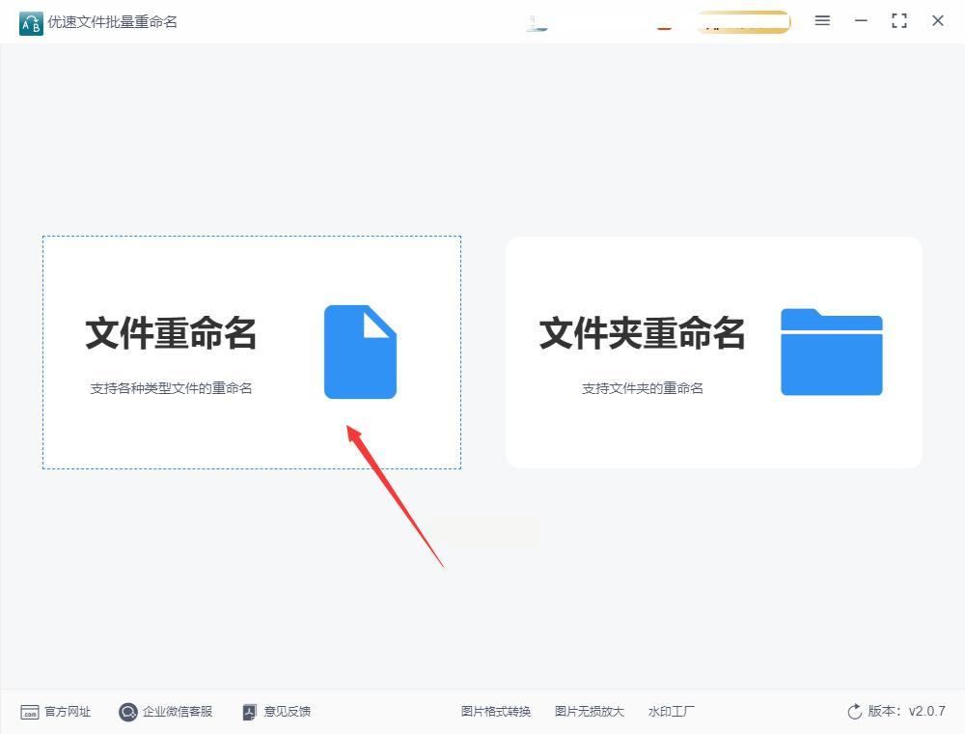Click the blue folder icon for folder rename
The image size is (965, 734).
832,352
